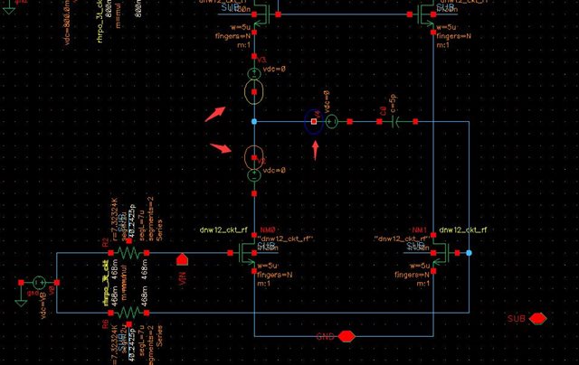Select 'fingers=N' label under NM1
Screen dimensions: 579x365
tap(413, 275)
